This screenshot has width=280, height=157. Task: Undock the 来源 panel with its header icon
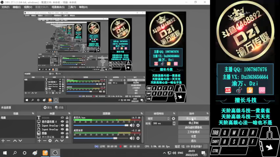coord(69,113)
